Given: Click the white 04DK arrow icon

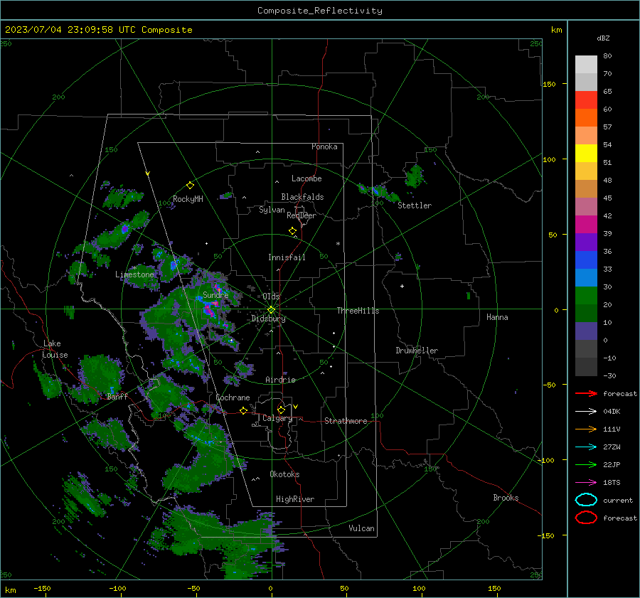Looking at the screenshot, I should pos(586,411).
